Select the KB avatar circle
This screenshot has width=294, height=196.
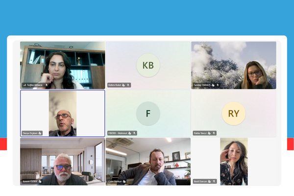pyautogui.click(x=148, y=65)
